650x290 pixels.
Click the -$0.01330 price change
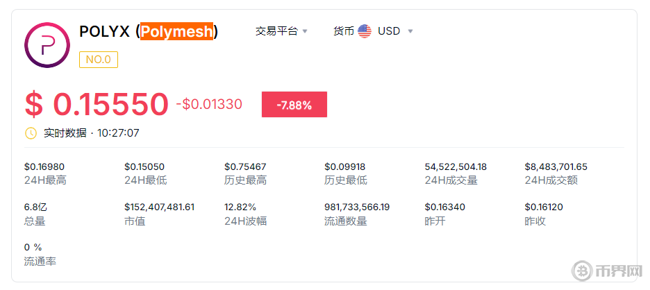coord(209,104)
